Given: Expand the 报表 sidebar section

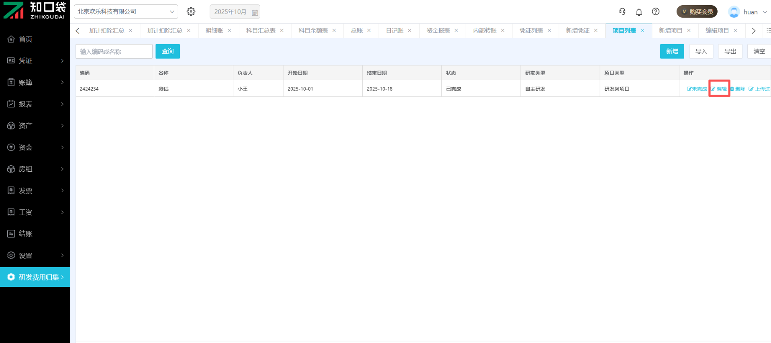Looking at the screenshot, I should 35,104.
